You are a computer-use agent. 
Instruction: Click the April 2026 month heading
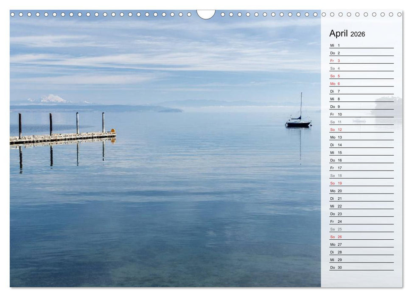pos(346,34)
